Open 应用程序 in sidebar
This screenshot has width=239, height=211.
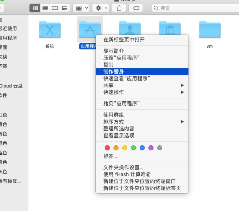14,38
